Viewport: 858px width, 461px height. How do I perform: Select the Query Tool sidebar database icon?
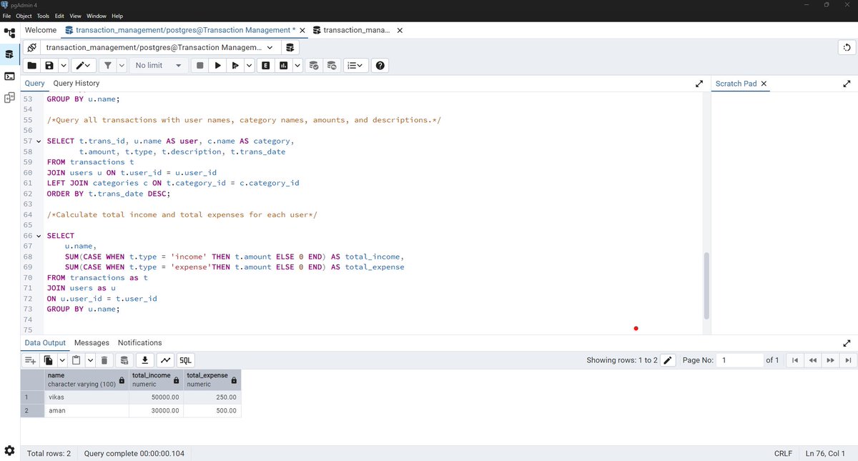tap(9, 54)
